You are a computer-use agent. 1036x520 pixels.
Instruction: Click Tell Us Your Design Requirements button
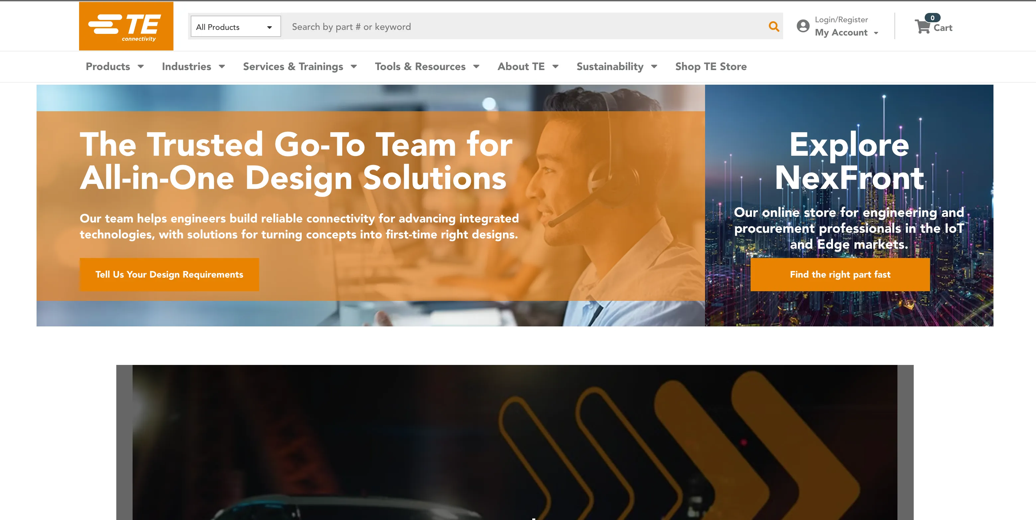(169, 275)
